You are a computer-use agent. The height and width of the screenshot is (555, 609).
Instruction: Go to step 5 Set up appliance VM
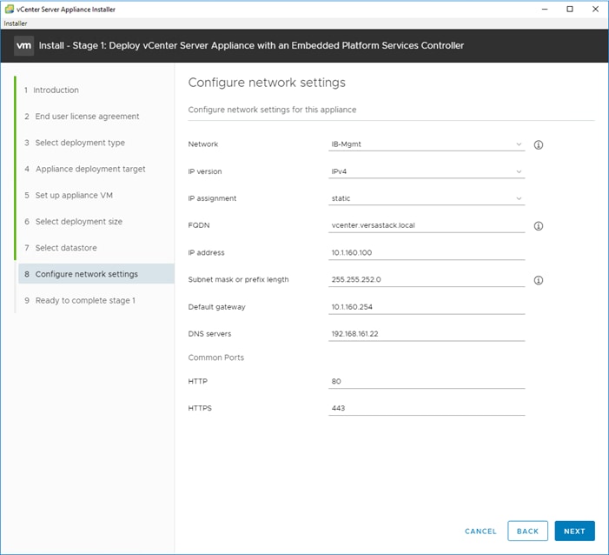coord(69,195)
